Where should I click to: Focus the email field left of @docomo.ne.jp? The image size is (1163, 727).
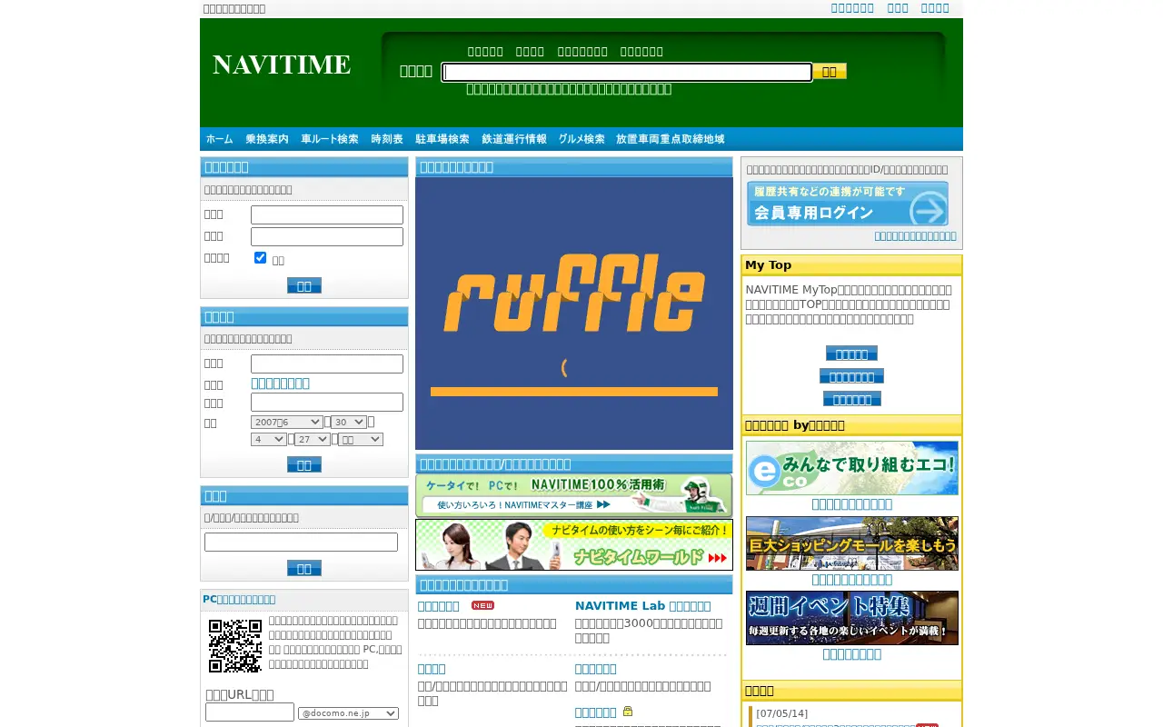[x=250, y=712]
